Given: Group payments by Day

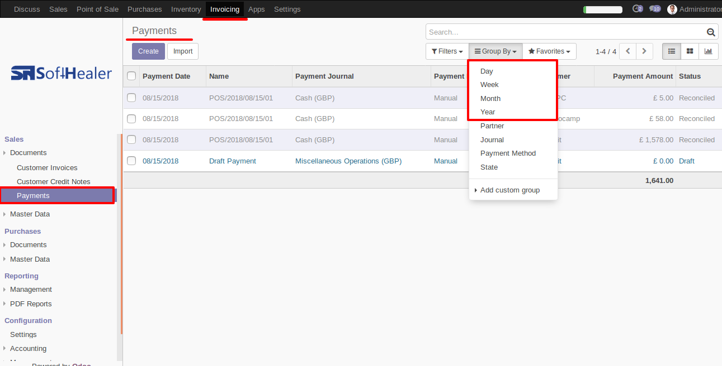Looking at the screenshot, I should pyautogui.click(x=487, y=71).
